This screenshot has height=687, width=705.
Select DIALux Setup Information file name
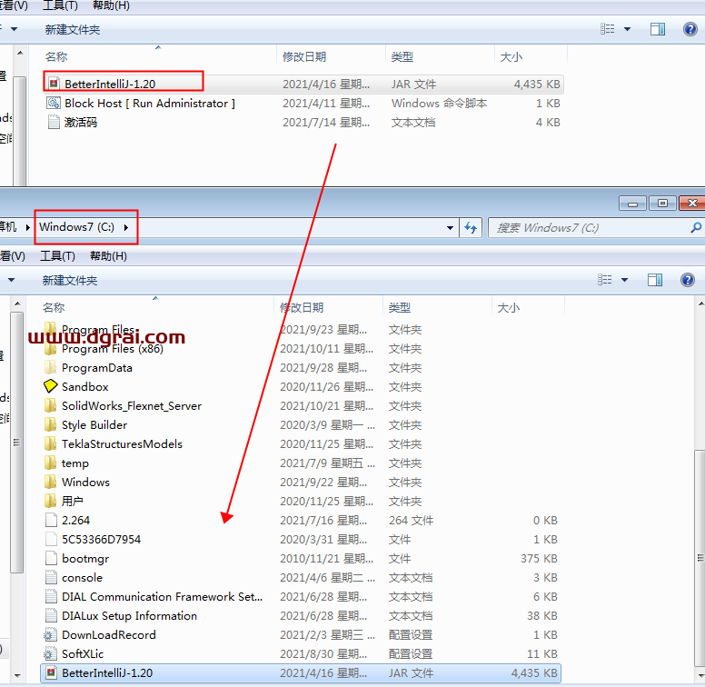tap(130, 615)
